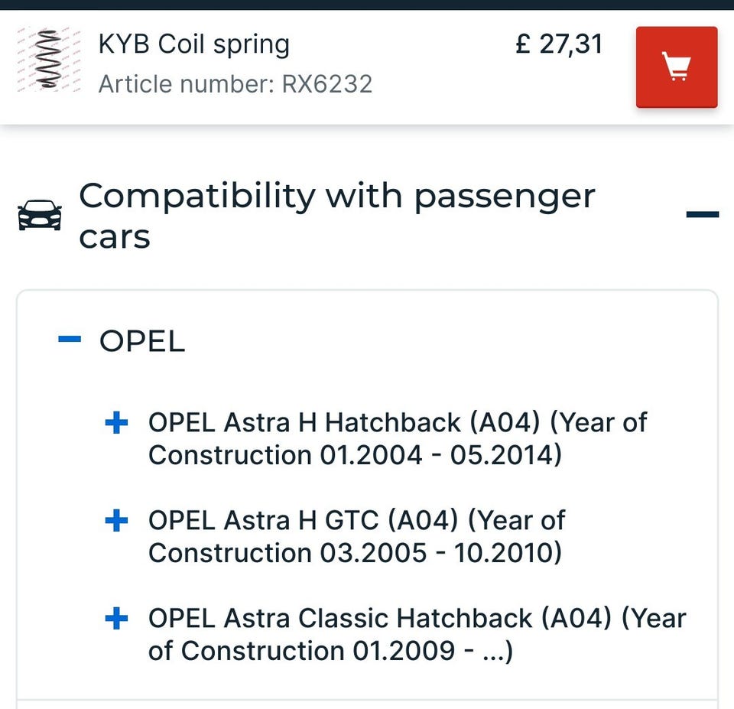The image size is (734, 709).
Task: Tap the £ 27,31 price
Action: pos(560,44)
